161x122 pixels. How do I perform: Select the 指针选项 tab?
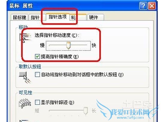point(58,17)
